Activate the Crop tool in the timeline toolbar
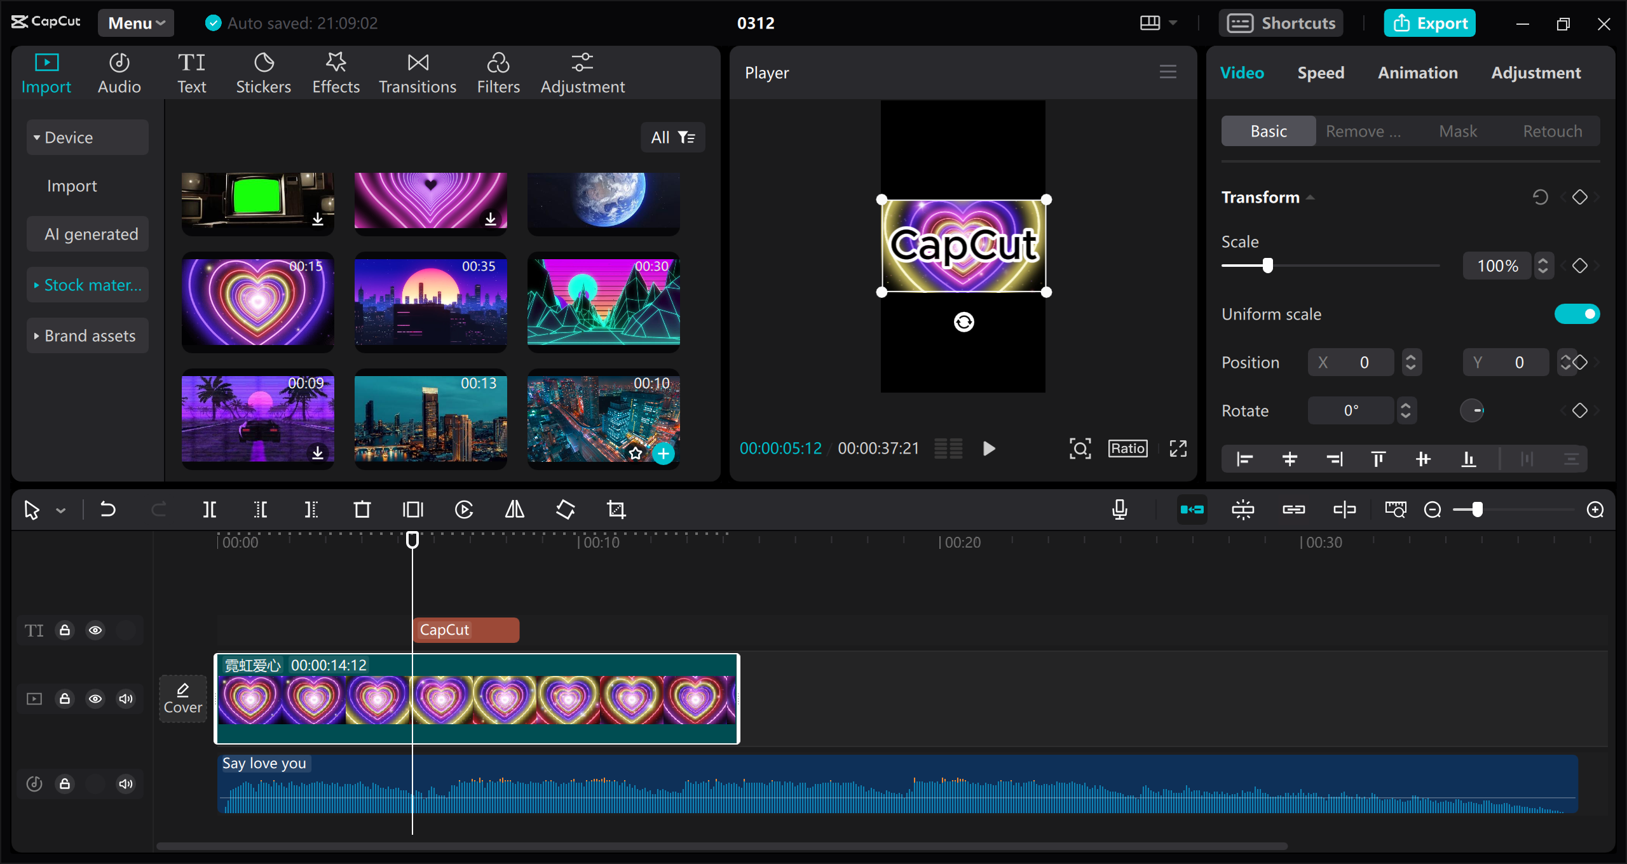 [616, 509]
